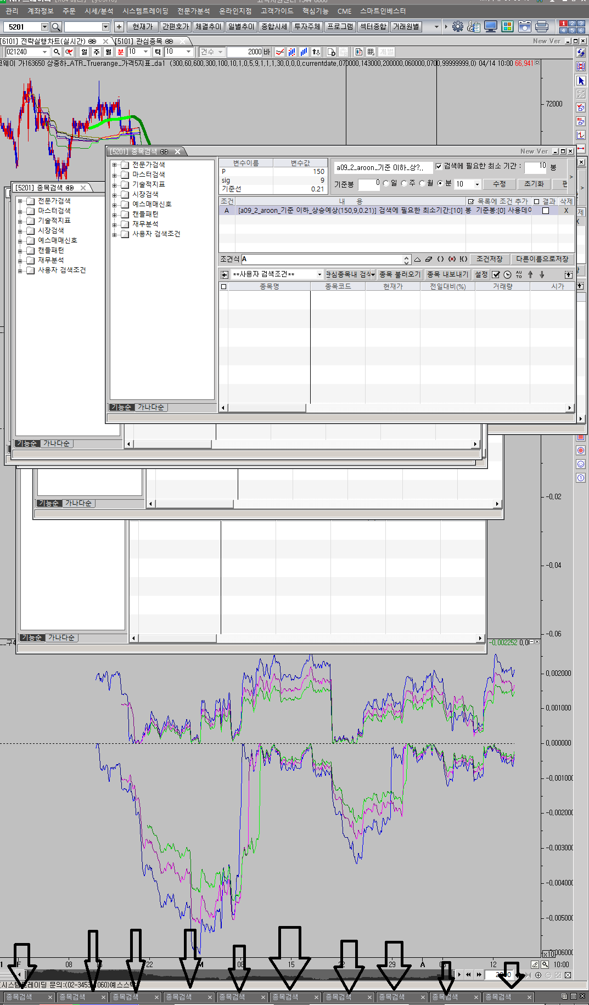Click the clock icon in search results toolbar
Image resolution: width=589 pixels, height=1005 pixels.
(507, 274)
